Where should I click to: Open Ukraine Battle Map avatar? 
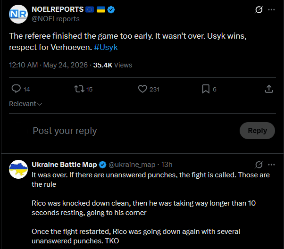coord(18,169)
